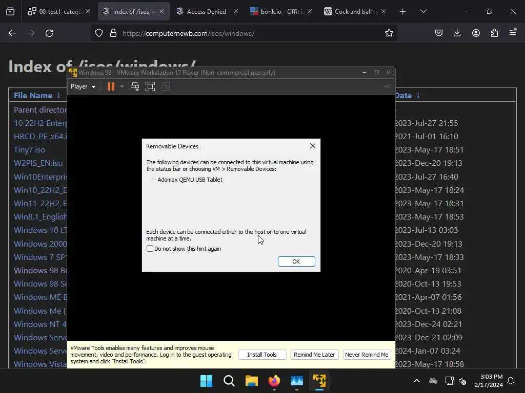Open Parent directory link
This screenshot has width=525, height=393.
pyautogui.click(x=40, y=110)
